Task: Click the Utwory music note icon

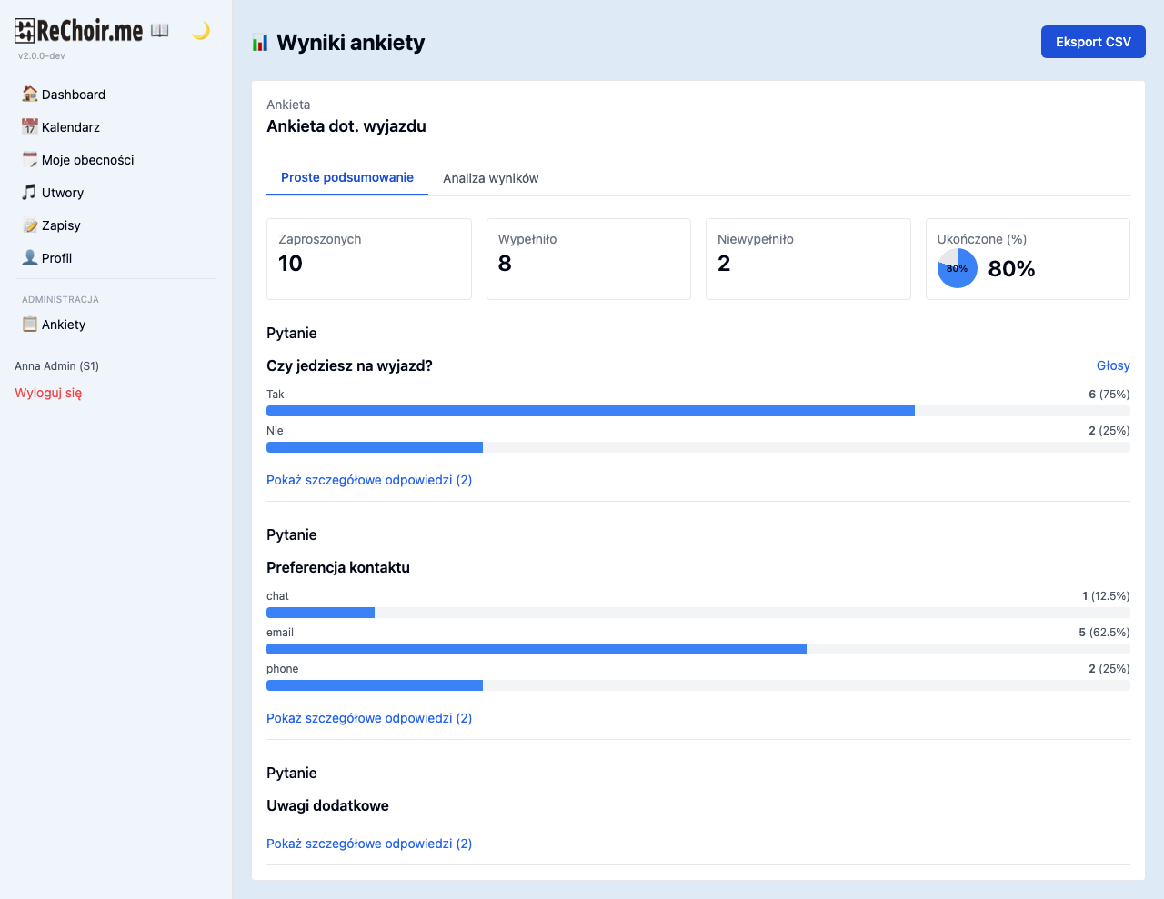Action: coord(30,192)
